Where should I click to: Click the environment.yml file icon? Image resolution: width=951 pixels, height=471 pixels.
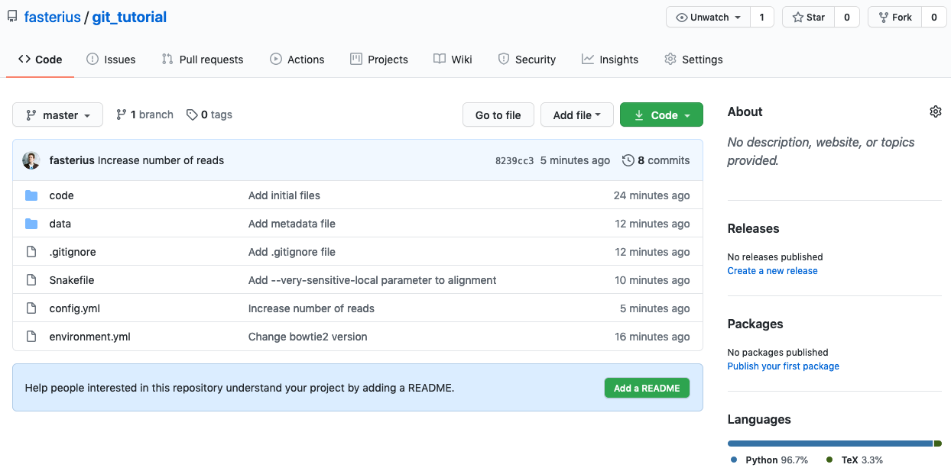pos(31,337)
